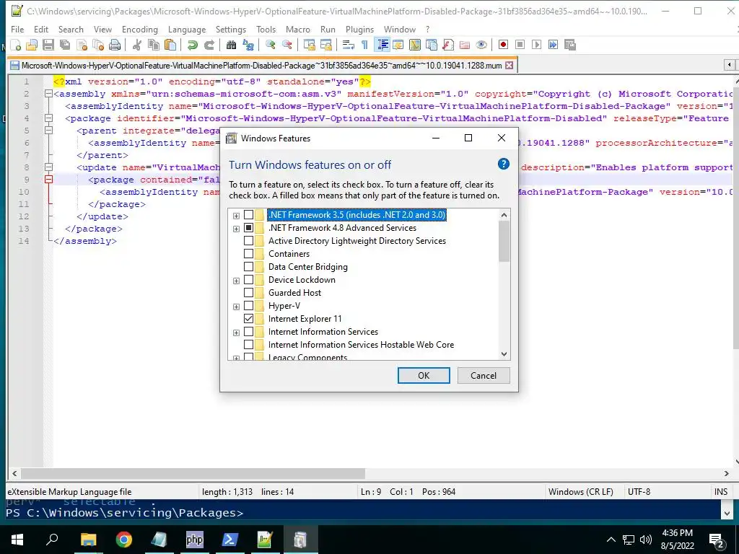739x554 pixels.
Task: Expand .NET Framework 4.8 Advanced Services node
Action: [236, 229]
